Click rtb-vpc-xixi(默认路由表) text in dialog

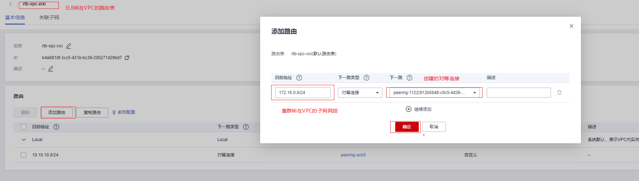(x=314, y=54)
